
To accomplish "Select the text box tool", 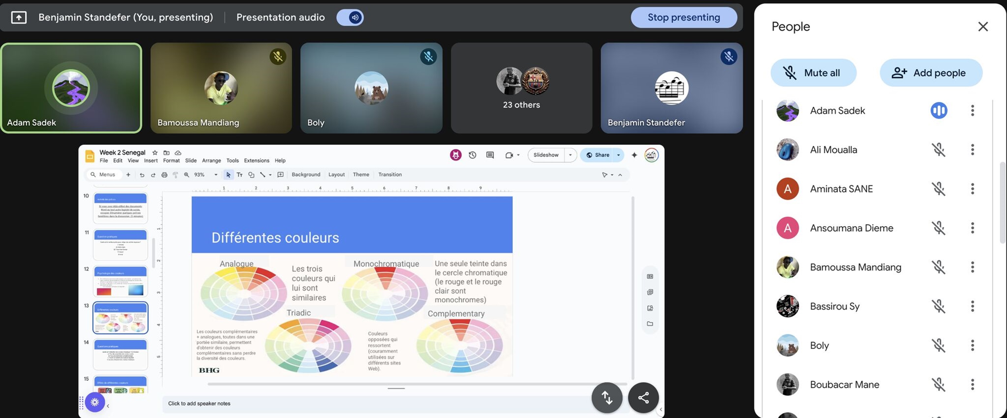I will coord(240,175).
